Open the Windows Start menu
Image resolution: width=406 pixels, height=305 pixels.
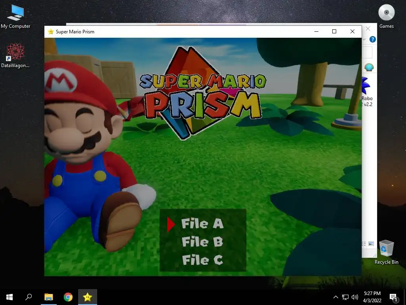click(x=10, y=297)
